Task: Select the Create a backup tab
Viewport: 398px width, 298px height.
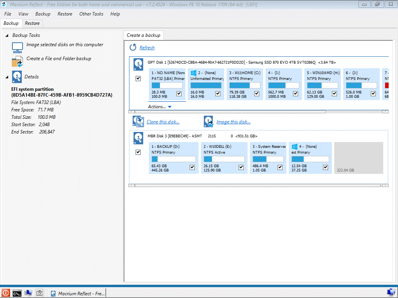Action: [143, 35]
